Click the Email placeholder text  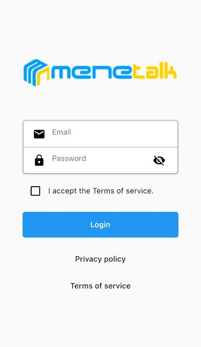pyautogui.click(x=61, y=132)
